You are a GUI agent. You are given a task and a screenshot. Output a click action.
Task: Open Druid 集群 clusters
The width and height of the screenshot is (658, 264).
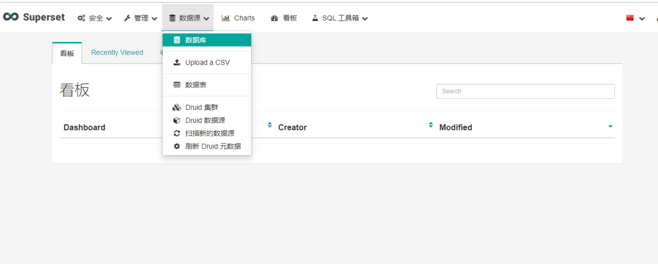[x=207, y=107]
